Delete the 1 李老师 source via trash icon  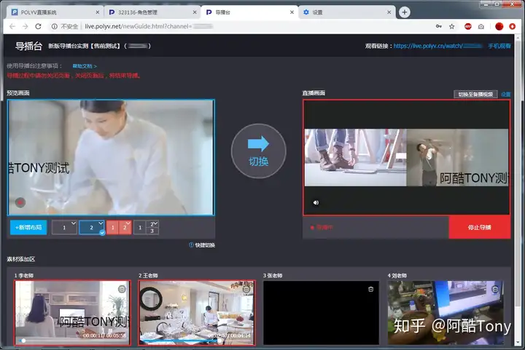click(x=122, y=289)
